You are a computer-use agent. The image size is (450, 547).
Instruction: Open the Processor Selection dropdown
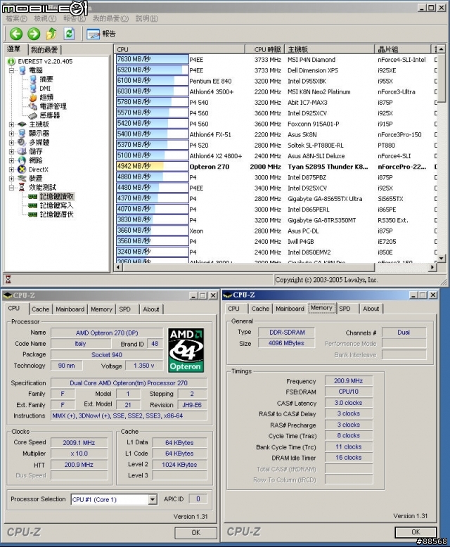153,500
